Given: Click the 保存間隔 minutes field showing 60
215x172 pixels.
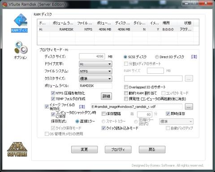Looking at the screenshot, I should point(145,114).
